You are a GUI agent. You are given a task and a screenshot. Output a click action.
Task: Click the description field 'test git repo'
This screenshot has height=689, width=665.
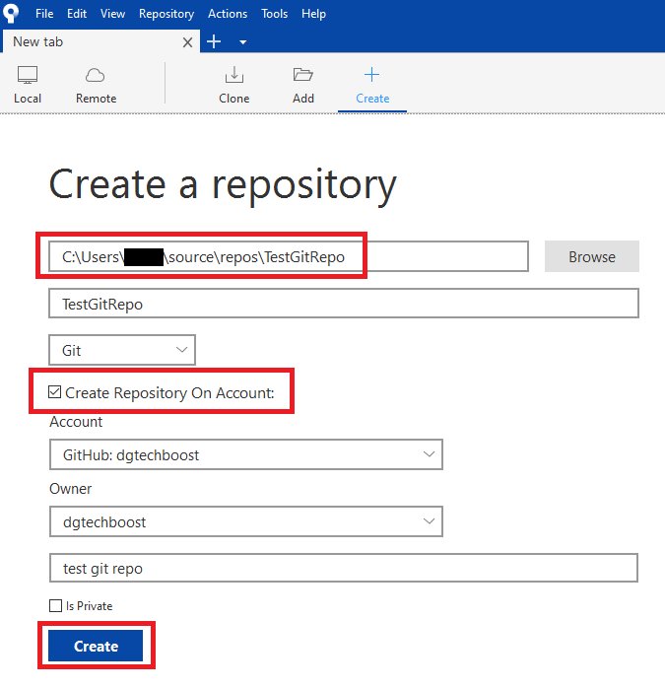coord(343,568)
